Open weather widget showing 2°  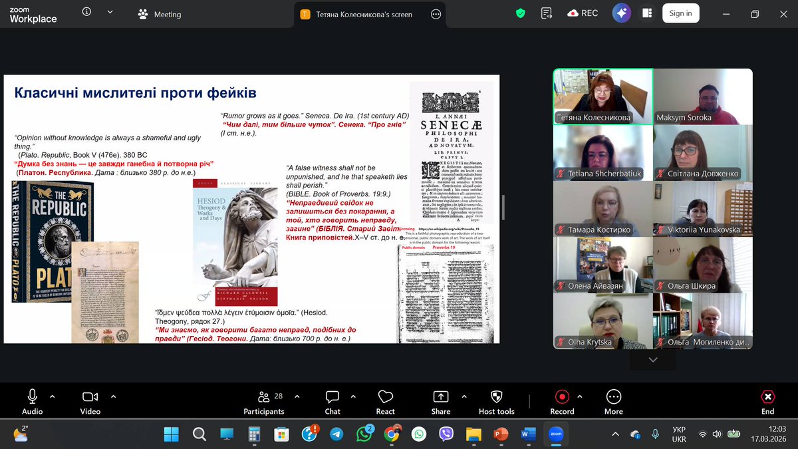pyautogui.click(x=21, y=434)
